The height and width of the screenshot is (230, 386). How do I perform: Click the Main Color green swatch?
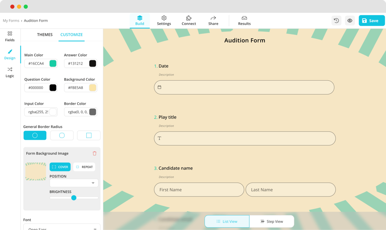pyautogui.click(x=53, y=63)
